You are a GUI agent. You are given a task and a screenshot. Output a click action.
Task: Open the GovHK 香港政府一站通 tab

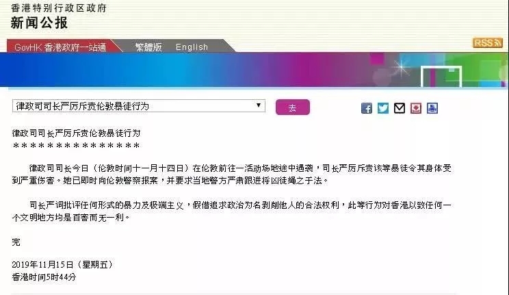pyautogui.click(x=60, y=47)
